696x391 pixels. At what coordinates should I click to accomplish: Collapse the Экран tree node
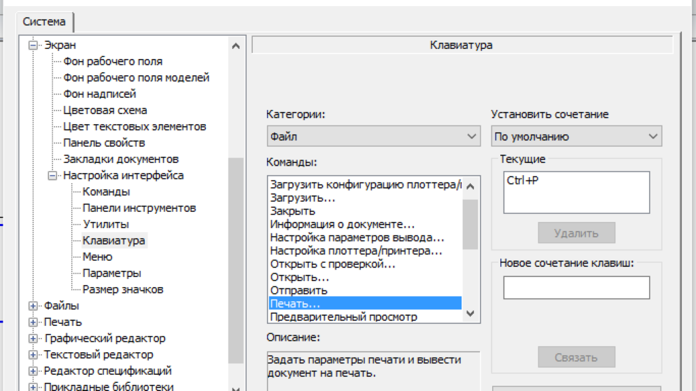click(33, 45)
